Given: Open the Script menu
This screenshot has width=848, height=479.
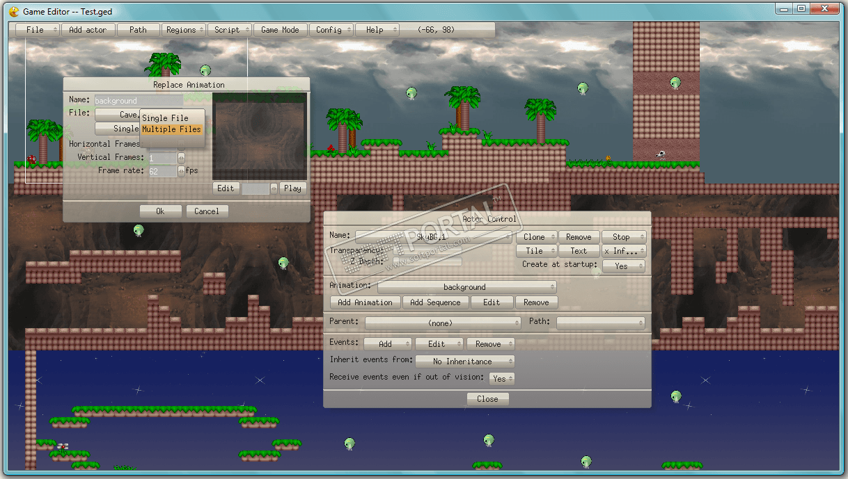Looking at the screenshot, I should pyautogui.click(x=230, y=30).
